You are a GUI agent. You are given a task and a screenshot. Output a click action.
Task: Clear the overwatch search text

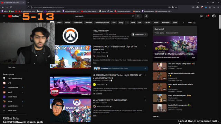133,16
